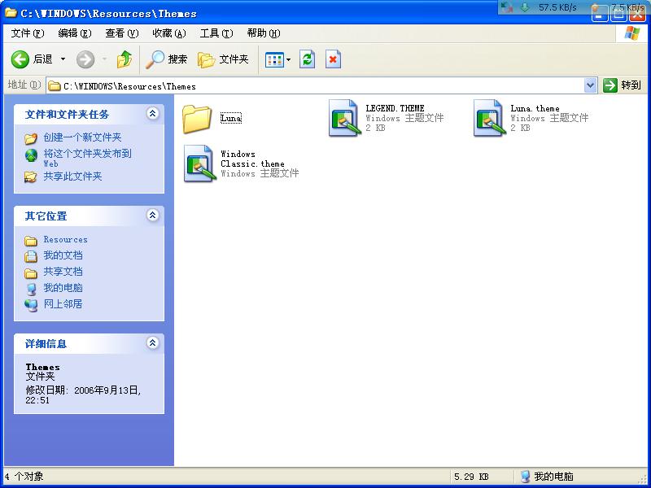Click the views grid icon
651x488 pixels.
pyautogui.click(x=274, y=59)
